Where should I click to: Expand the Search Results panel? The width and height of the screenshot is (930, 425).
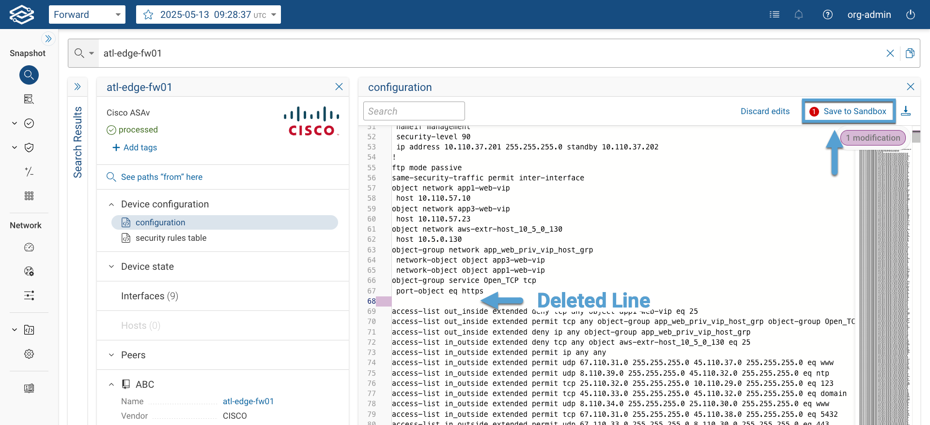tap(77, 87)
